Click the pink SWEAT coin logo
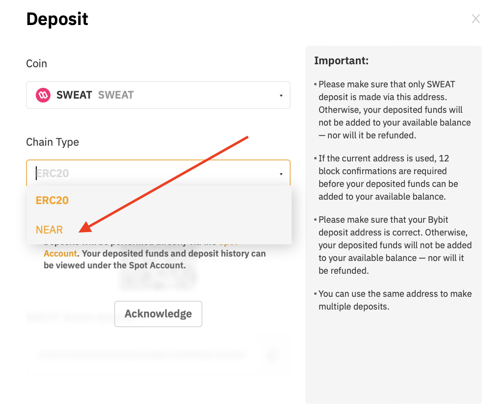This screenshot has height=417, width=496. [43, 95]
